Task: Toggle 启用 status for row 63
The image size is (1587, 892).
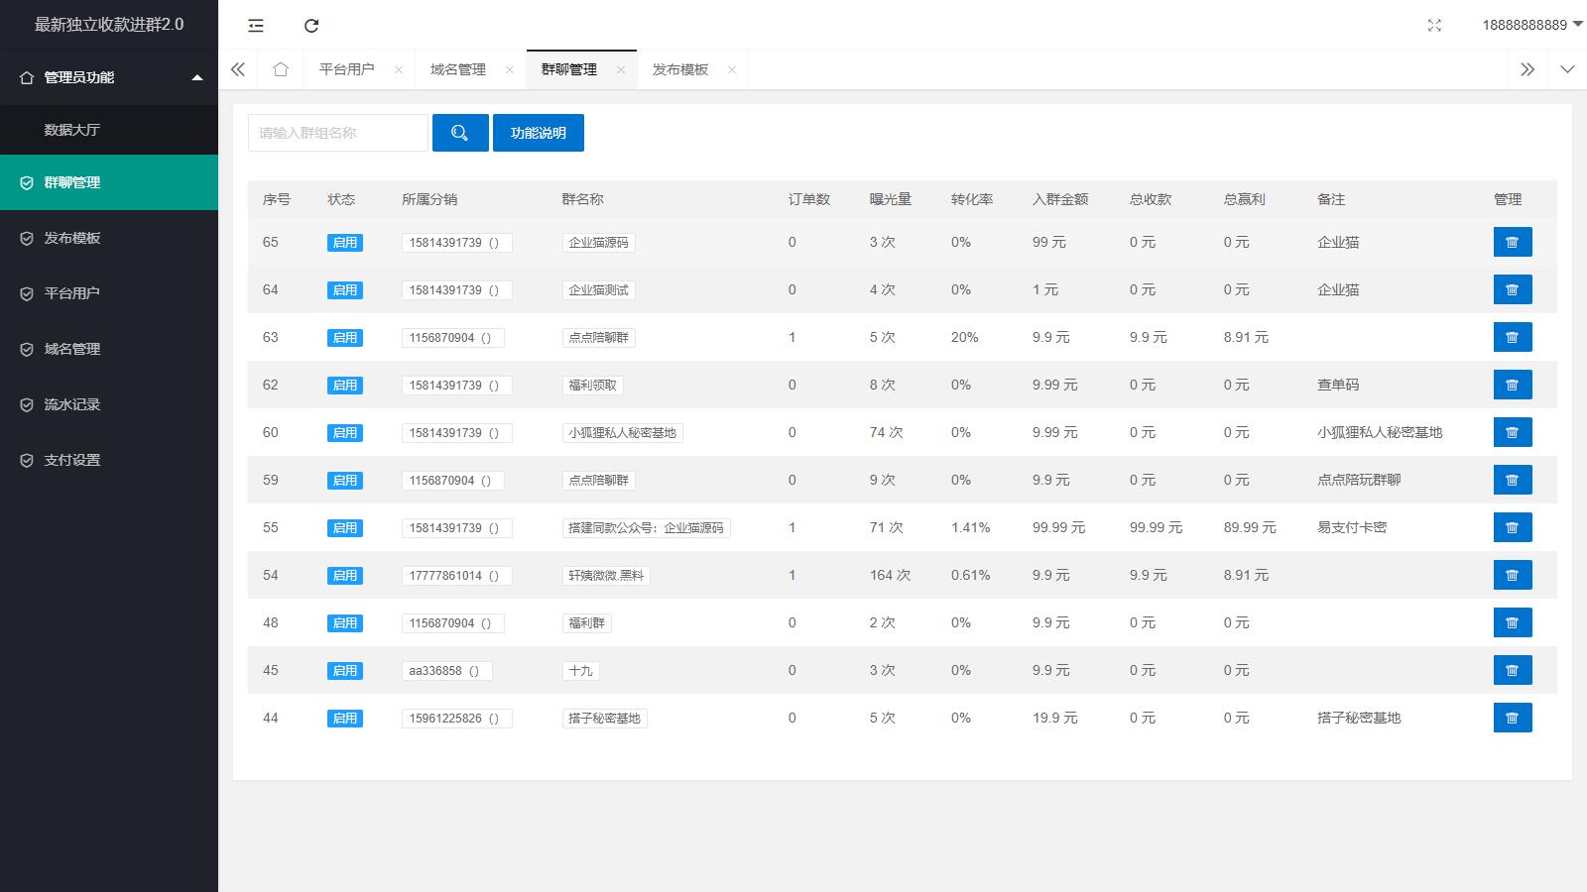Action: pos(345,338)
